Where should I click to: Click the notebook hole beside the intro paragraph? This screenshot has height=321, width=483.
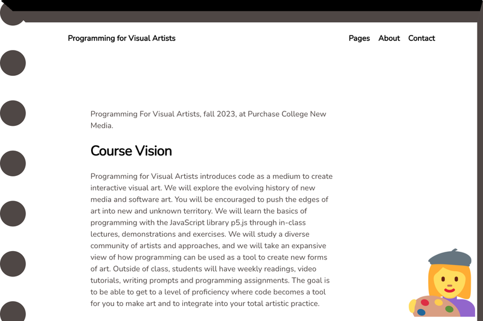point(13,113)
